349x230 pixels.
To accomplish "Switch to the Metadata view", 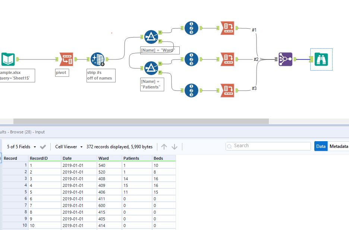I will click(x=339, y=146).
